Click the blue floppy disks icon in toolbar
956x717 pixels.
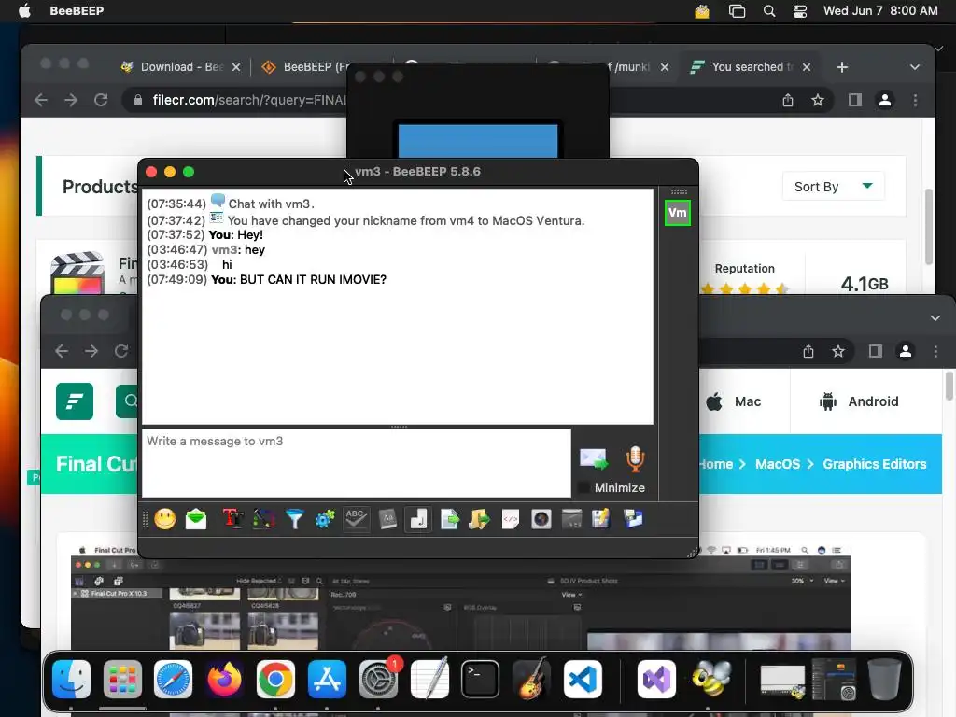pyautogui.click(x=633, y=519)
